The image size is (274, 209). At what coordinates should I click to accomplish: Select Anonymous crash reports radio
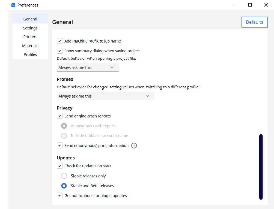click(x=64, y=126)
